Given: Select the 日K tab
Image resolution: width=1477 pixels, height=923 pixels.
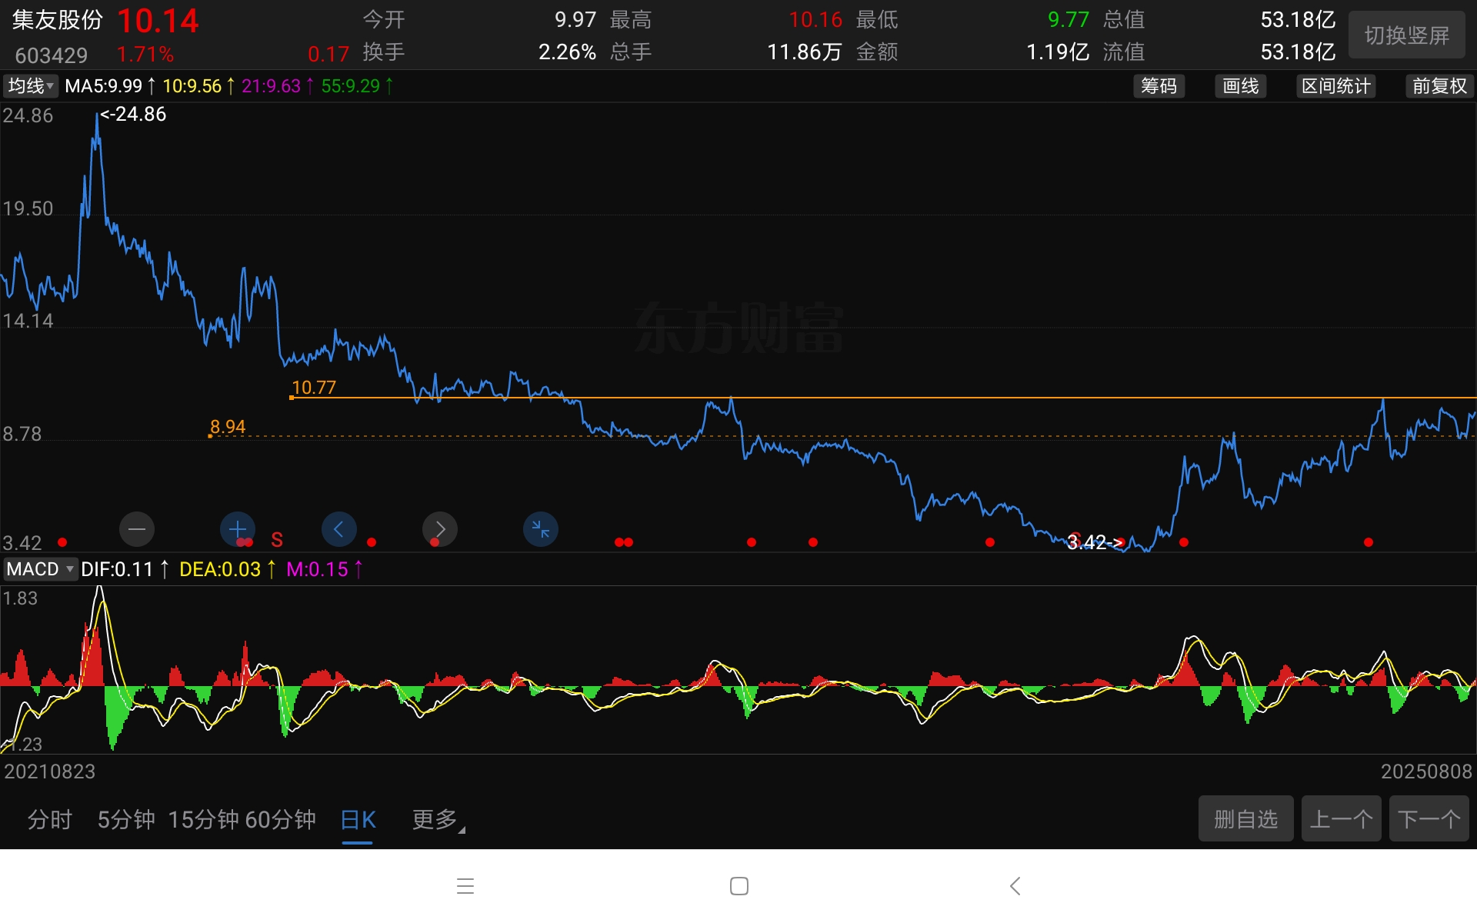Looking at the screenshot, I should [x=358, y=820].
